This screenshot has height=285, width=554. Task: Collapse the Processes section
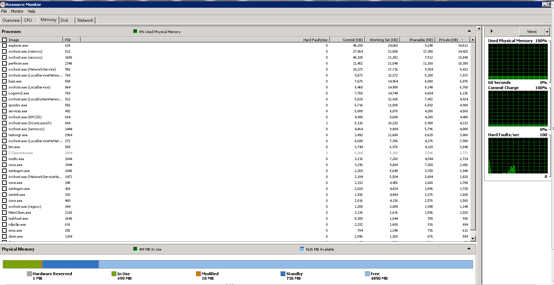469,31
